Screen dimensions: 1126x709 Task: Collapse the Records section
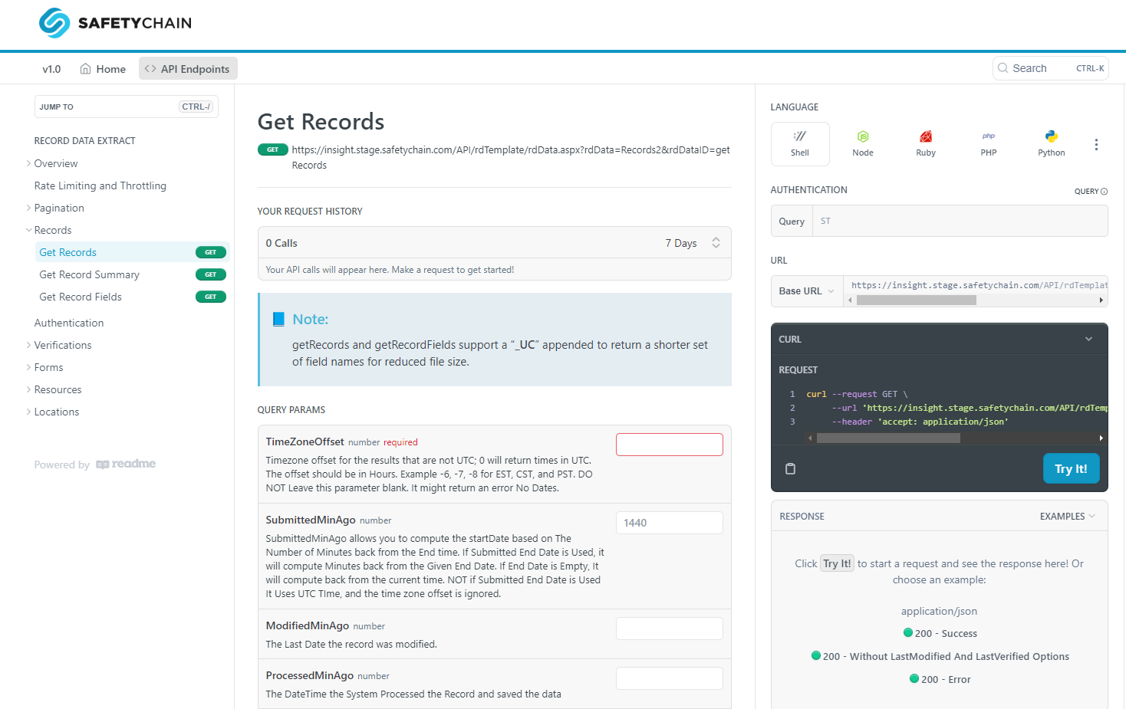(x=29, y=230)
